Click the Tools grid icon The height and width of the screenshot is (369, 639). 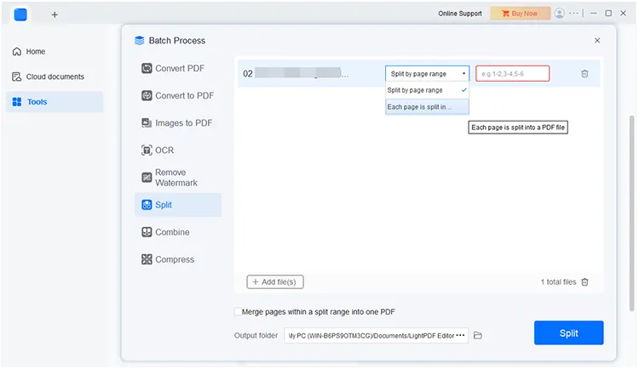click(x=17, y=102)
